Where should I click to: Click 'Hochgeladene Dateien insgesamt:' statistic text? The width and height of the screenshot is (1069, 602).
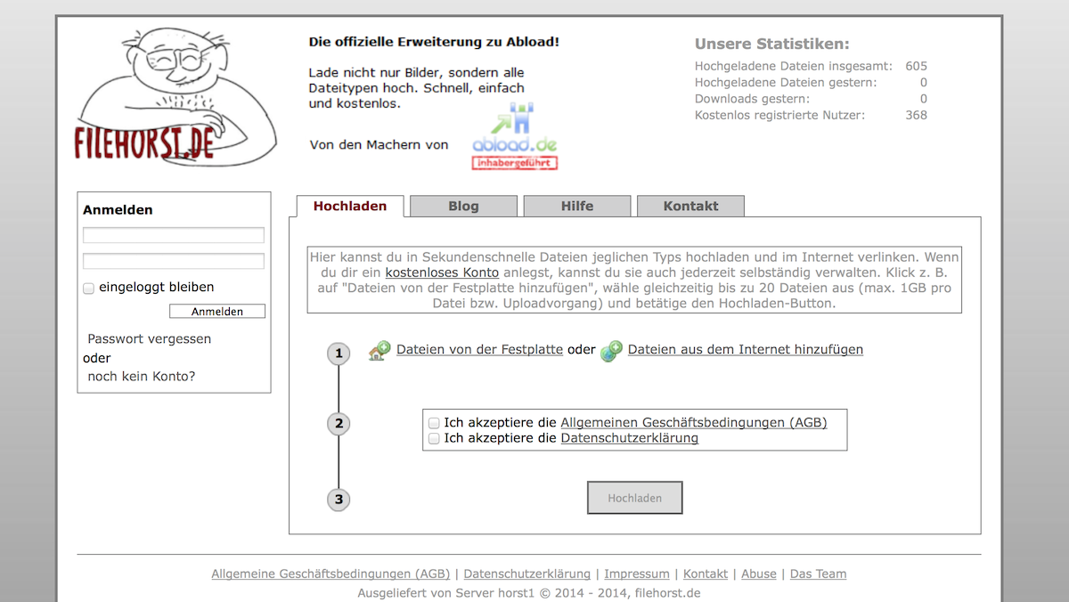[793, 66]
